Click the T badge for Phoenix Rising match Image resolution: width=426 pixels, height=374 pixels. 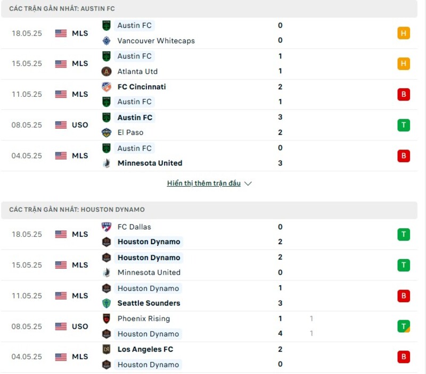[403, 326]
